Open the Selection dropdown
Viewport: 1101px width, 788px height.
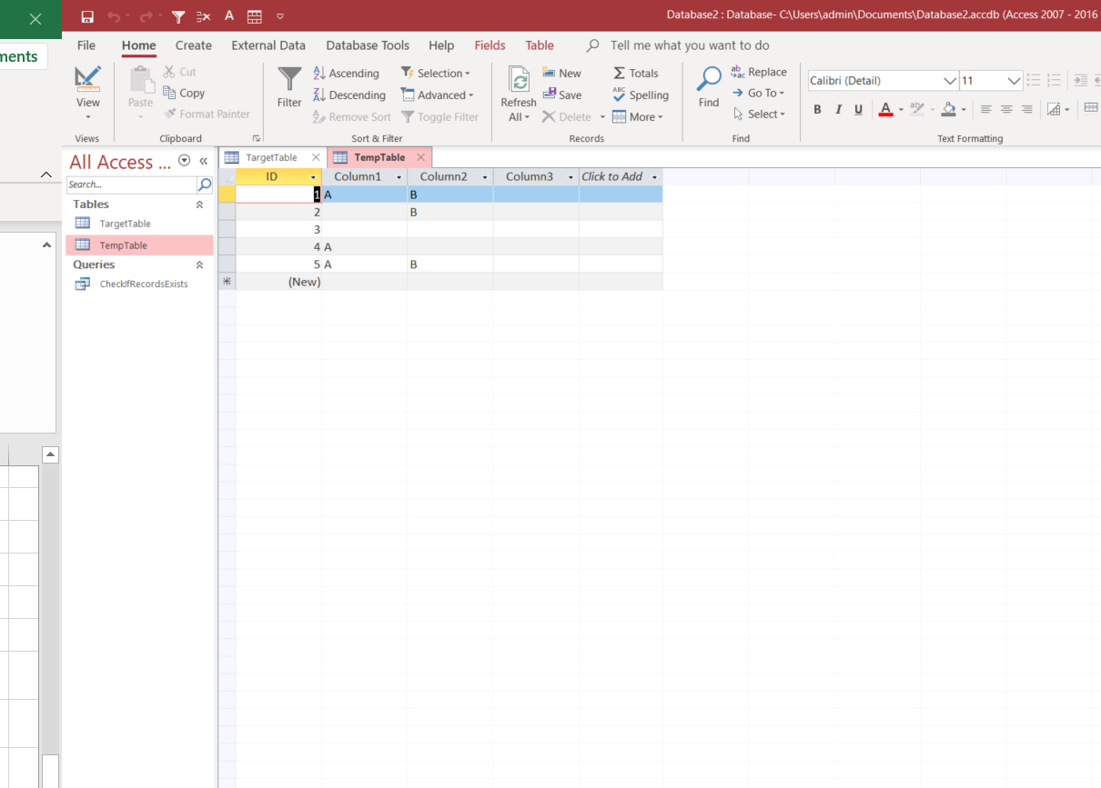[436, 74]
